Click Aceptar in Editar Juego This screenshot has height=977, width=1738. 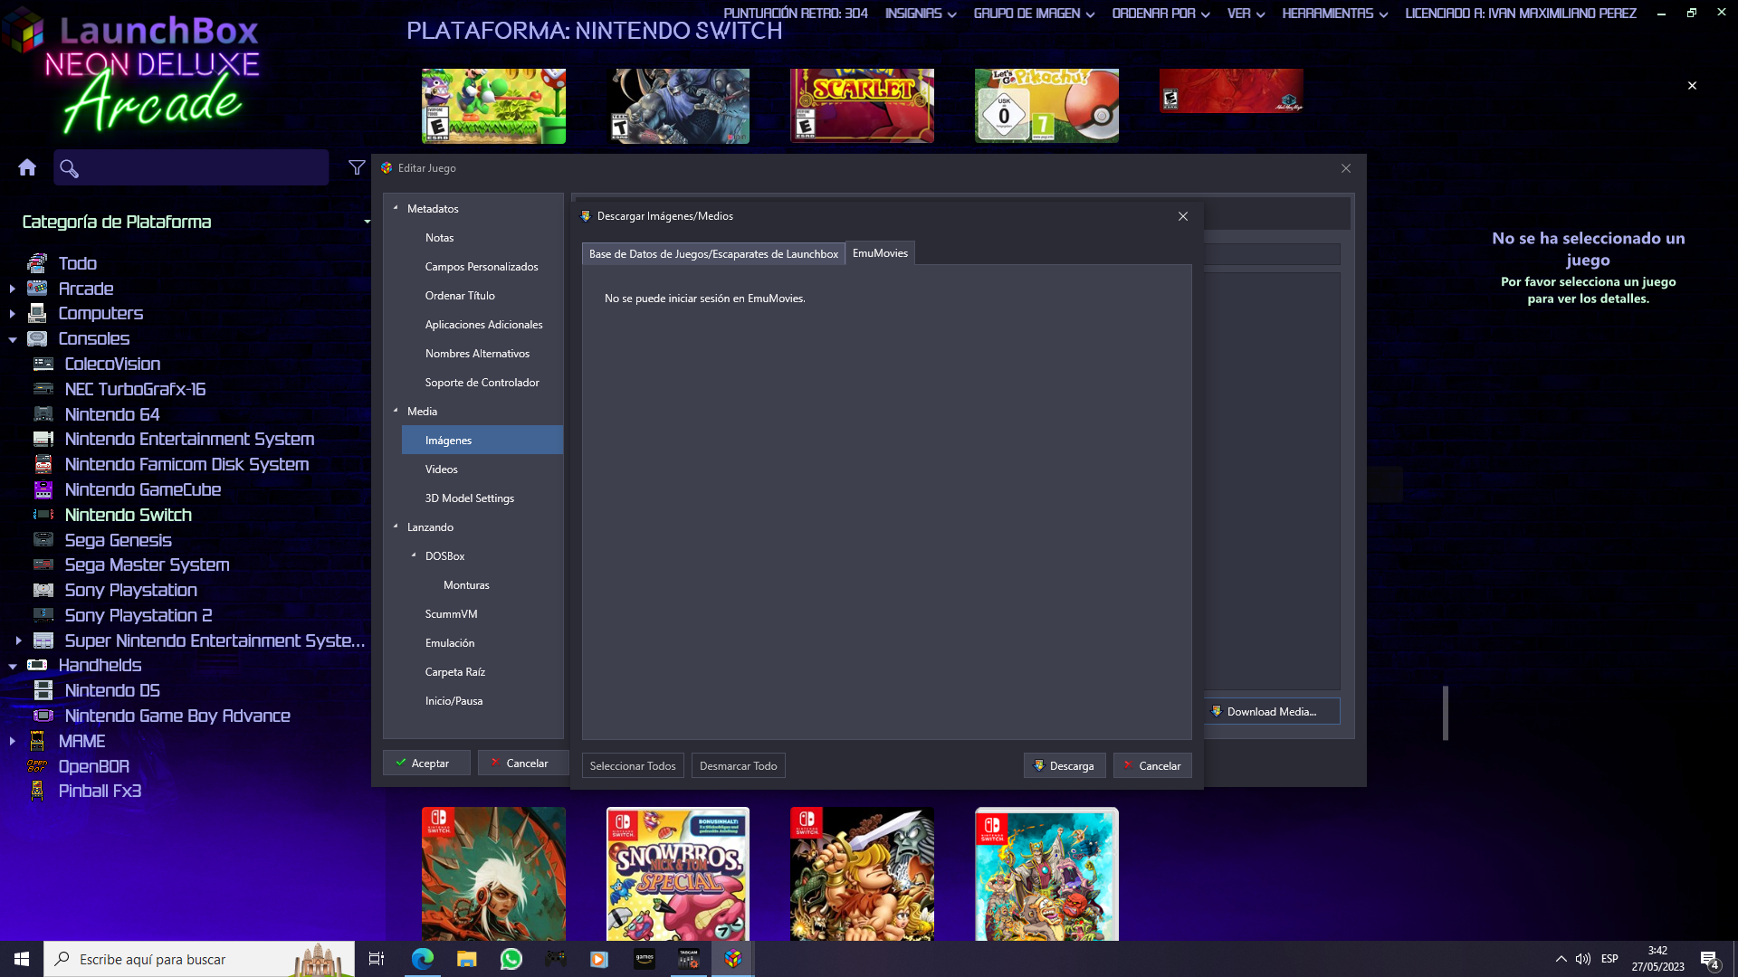[x=426, y=763]
